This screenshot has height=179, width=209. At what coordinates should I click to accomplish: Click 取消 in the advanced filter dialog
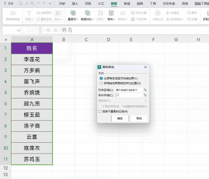pyautogui.click(x=139, y=118)
